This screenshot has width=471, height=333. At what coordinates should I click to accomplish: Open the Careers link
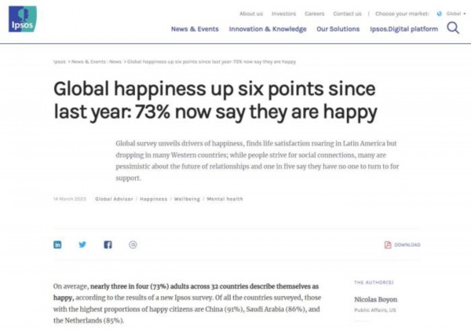pyautogui.click(x=314, y=13)
